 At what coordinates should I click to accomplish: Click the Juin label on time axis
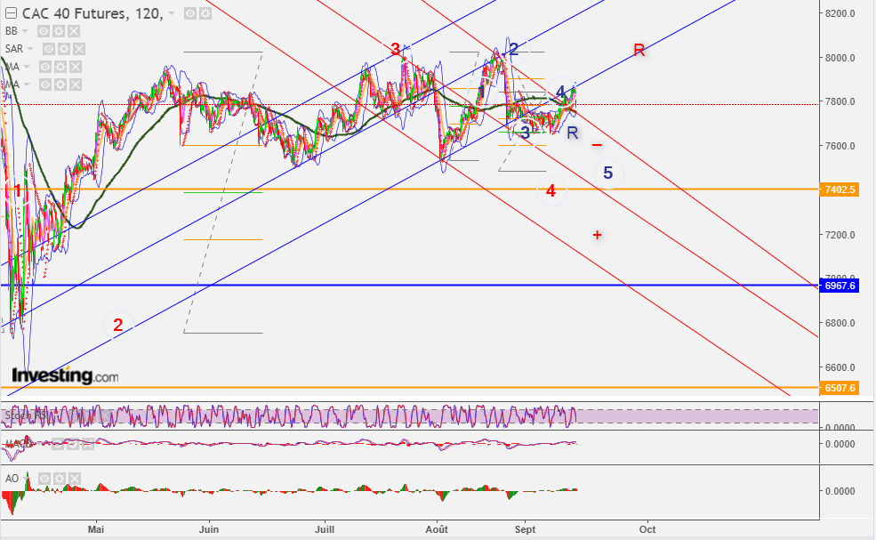tap(209, 528)
